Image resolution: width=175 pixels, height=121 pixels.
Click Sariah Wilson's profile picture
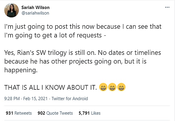point(11,10)
